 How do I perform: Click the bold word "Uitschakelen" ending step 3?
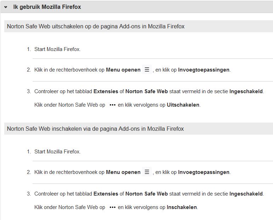(183, 105)
